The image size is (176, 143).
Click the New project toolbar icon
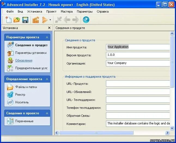tap(8, 20)
